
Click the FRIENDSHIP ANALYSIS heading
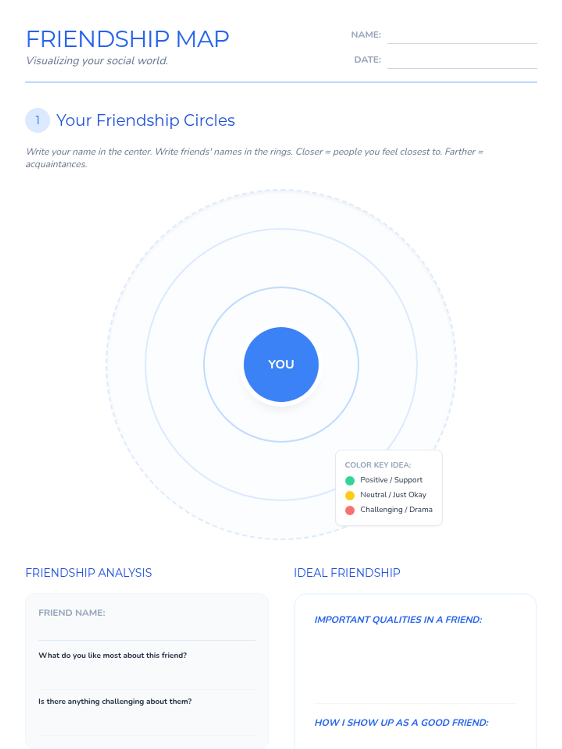tap(89, 573)
